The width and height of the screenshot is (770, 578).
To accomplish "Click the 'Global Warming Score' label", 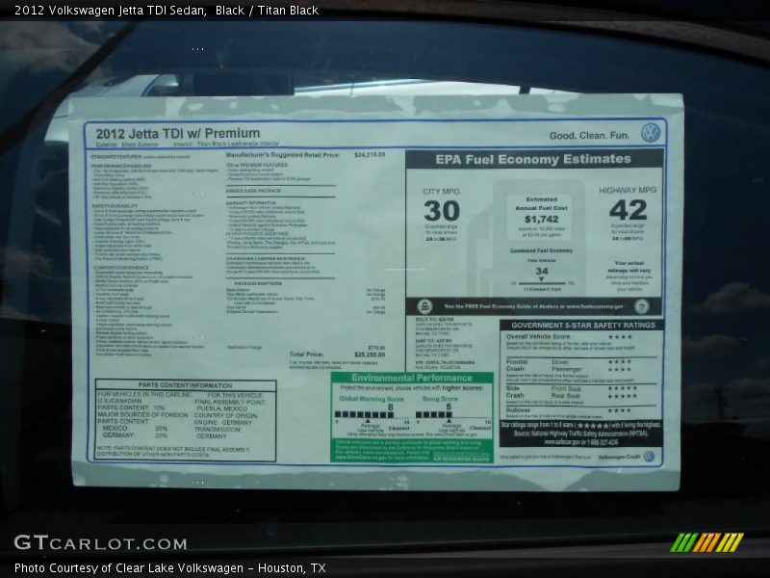I will (372, 399).
